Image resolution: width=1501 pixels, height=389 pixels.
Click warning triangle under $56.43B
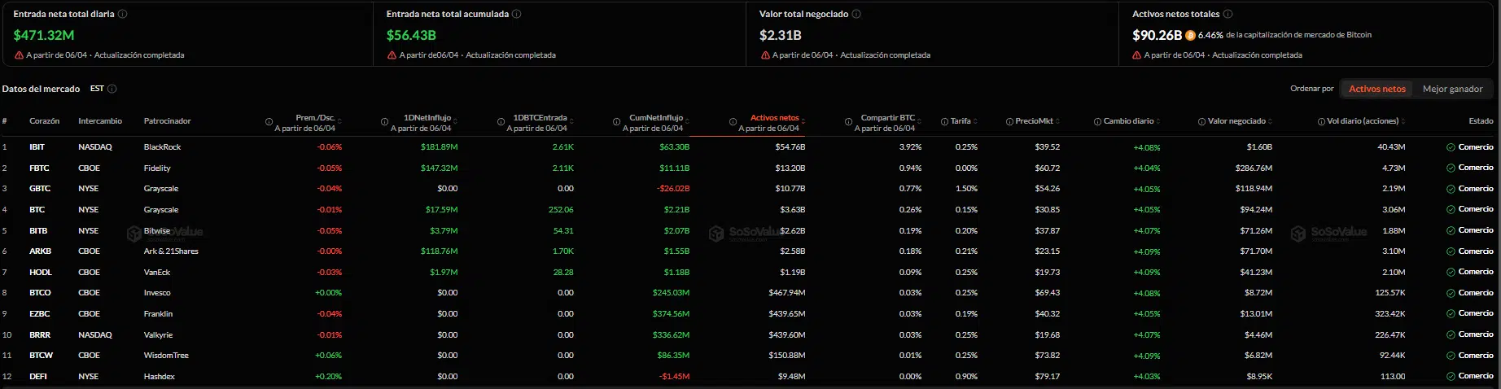click(392, 55)
